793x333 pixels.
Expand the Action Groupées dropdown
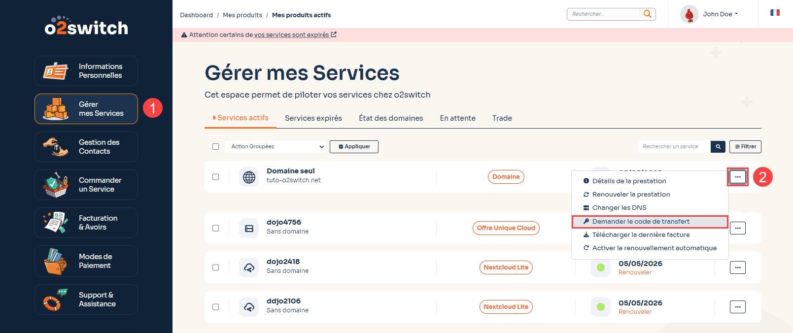tap(276, 146)
